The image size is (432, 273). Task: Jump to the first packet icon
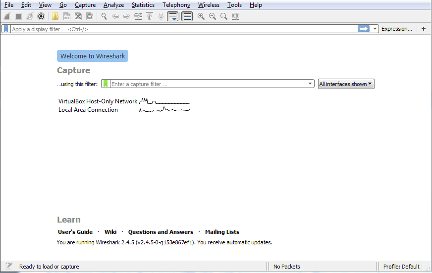pyautogui.click(x=150, y=16)
